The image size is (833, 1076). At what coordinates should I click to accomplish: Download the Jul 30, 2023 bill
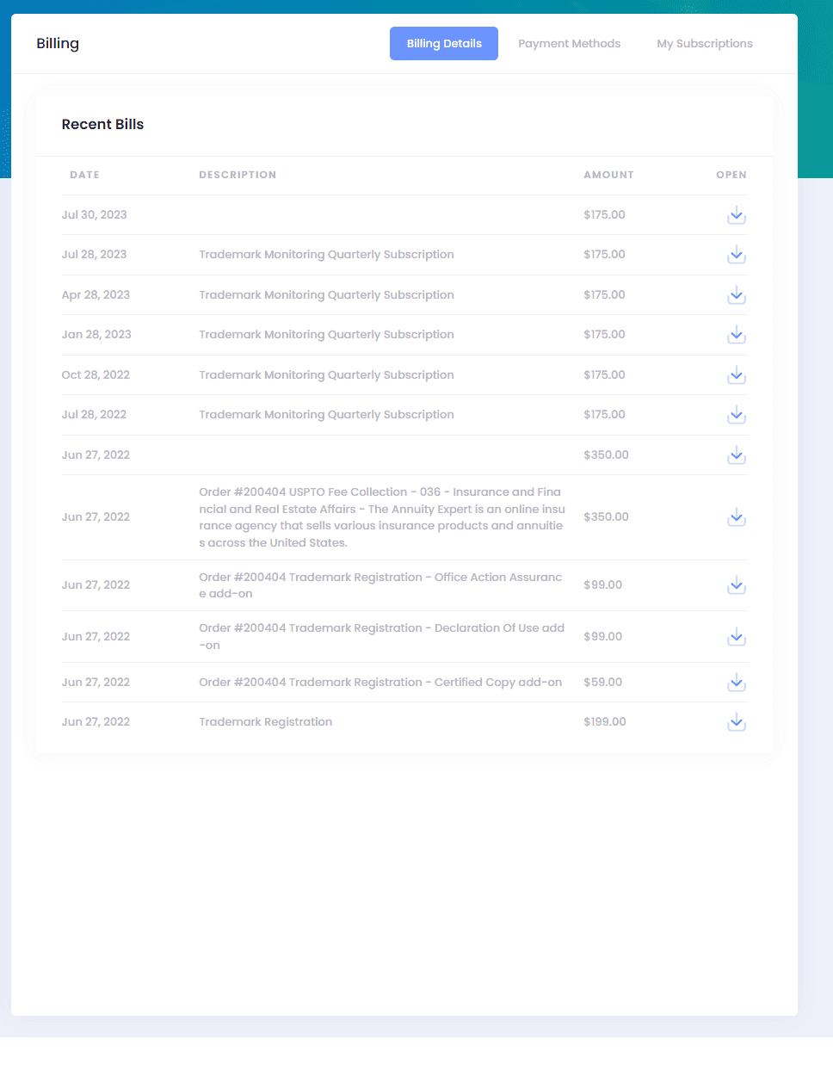tap(736, 215)
